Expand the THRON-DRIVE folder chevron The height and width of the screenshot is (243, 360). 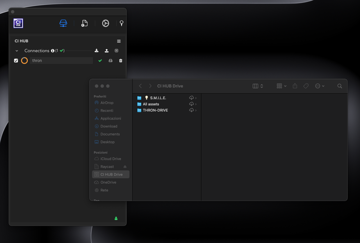196,110
